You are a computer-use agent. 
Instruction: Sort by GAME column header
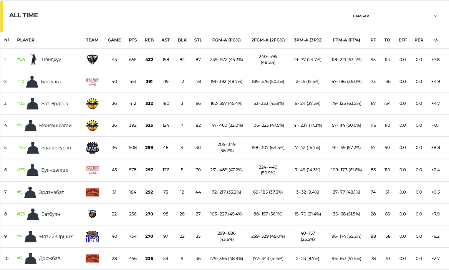coord(114,40)
